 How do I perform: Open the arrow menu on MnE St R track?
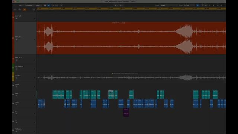click(x=35, y=60)
